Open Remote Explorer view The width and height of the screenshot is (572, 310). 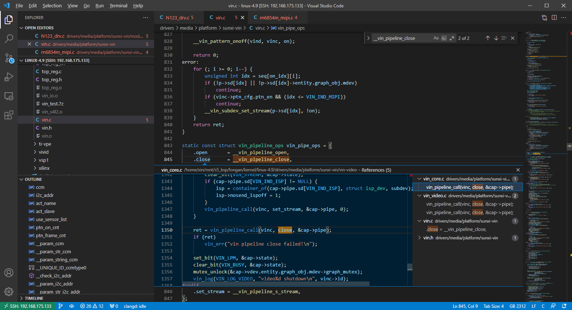pyautogui.click(x=9, y=96)
